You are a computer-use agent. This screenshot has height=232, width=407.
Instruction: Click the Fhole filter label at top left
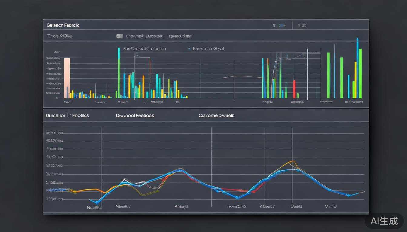59,36
